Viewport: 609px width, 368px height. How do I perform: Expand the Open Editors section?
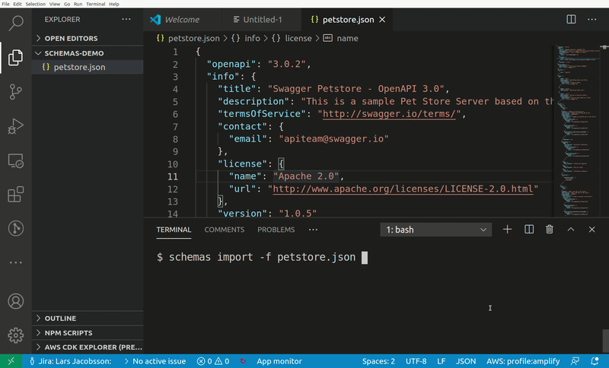point(88,38)
